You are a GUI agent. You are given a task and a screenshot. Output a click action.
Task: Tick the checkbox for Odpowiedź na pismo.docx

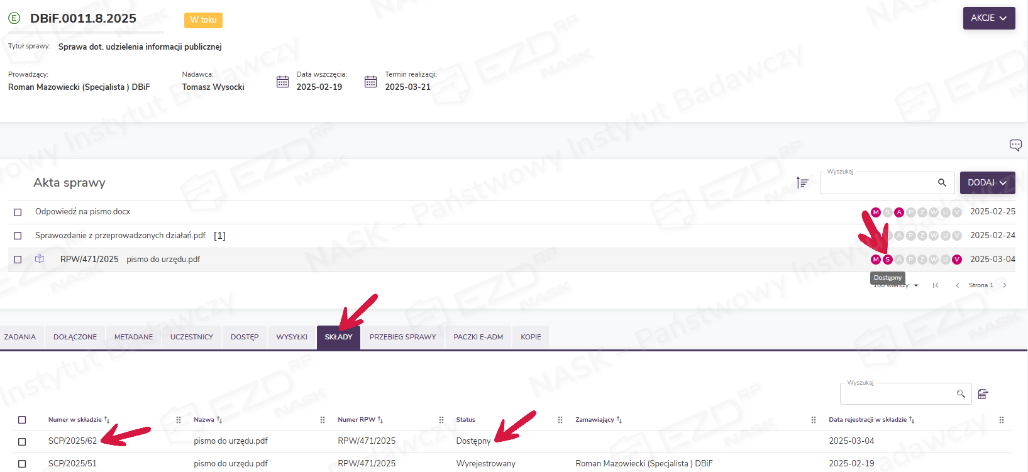click(18, 212)
